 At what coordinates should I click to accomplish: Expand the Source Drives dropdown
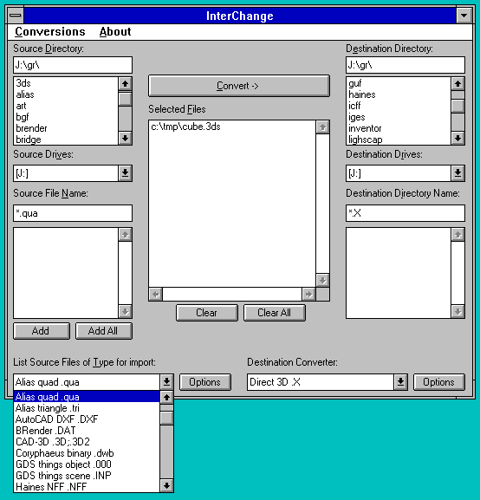[x=125, y=173]
